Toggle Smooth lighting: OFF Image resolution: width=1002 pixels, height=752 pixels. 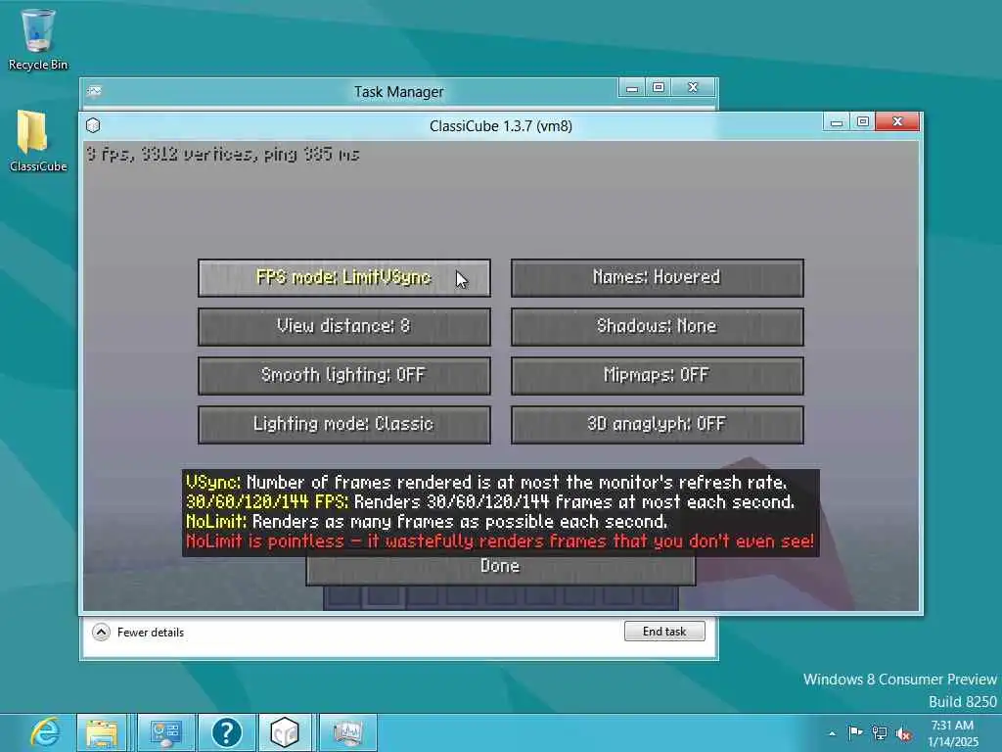point(343,375)
